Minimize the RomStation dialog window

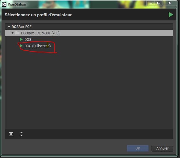[149, 3]
